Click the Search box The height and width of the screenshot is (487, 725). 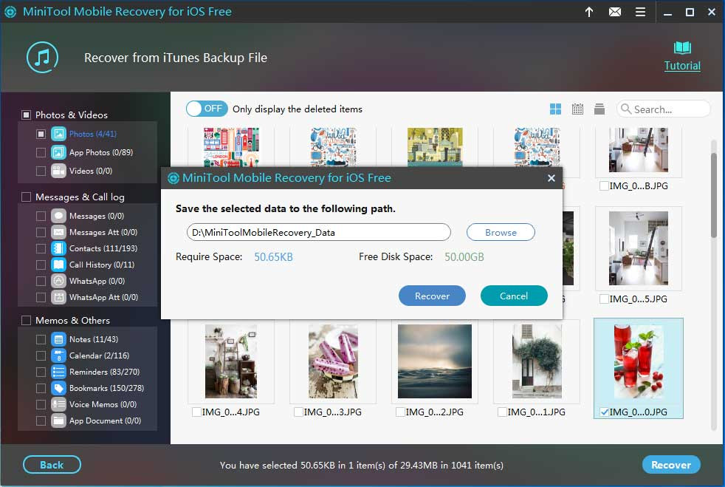tap(664, 109)
